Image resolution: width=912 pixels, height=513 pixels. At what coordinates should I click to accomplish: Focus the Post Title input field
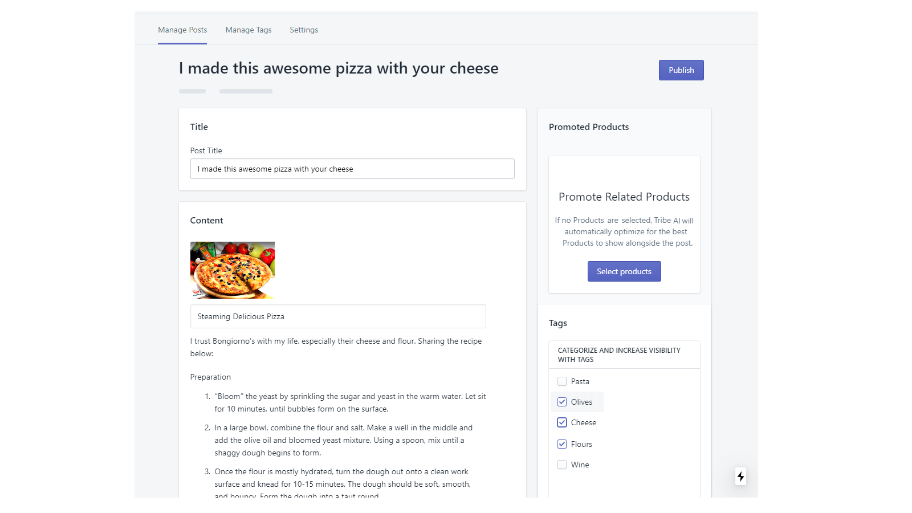coord(352,169)
